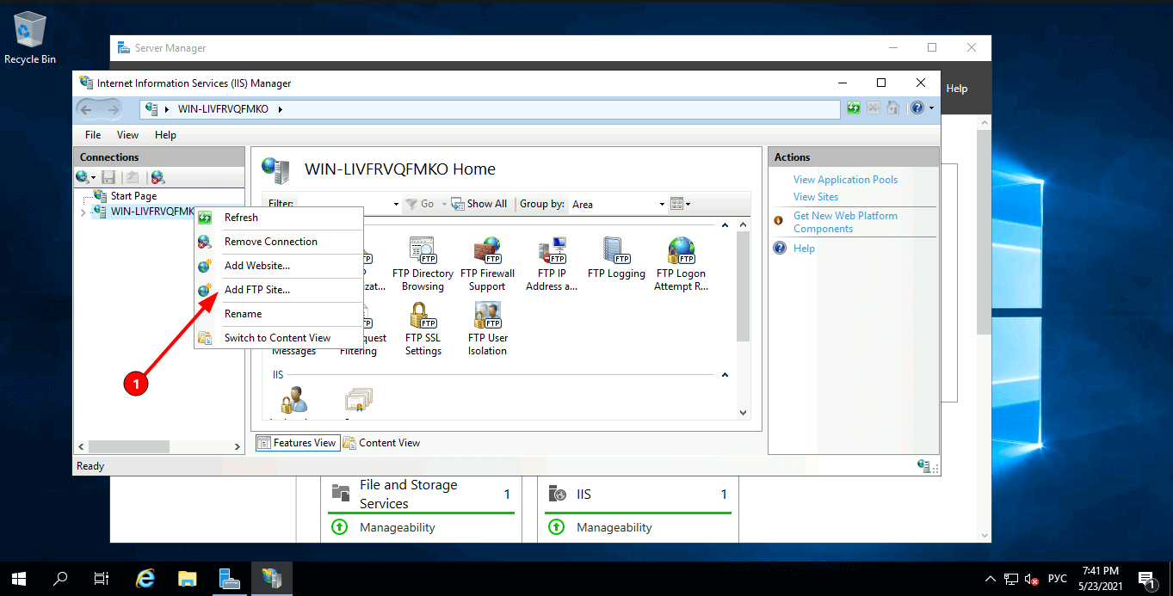Screen dimensions: 1173x596
Task: Click the Create New Connection toolbar icon
Action: point(83,177)
